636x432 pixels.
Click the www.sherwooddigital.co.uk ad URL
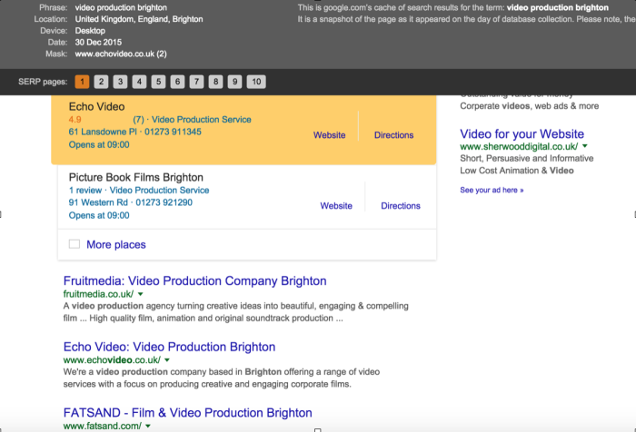(x=519, y=146)
